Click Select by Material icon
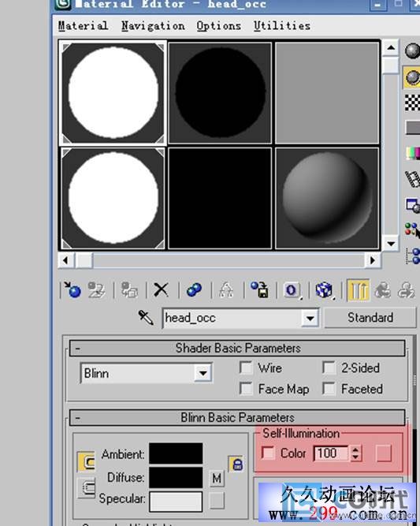The height and width of the screenshot is (526, 420). (413, 231)
